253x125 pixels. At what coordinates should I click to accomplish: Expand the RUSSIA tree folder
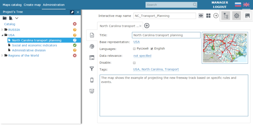coord(2,30)
